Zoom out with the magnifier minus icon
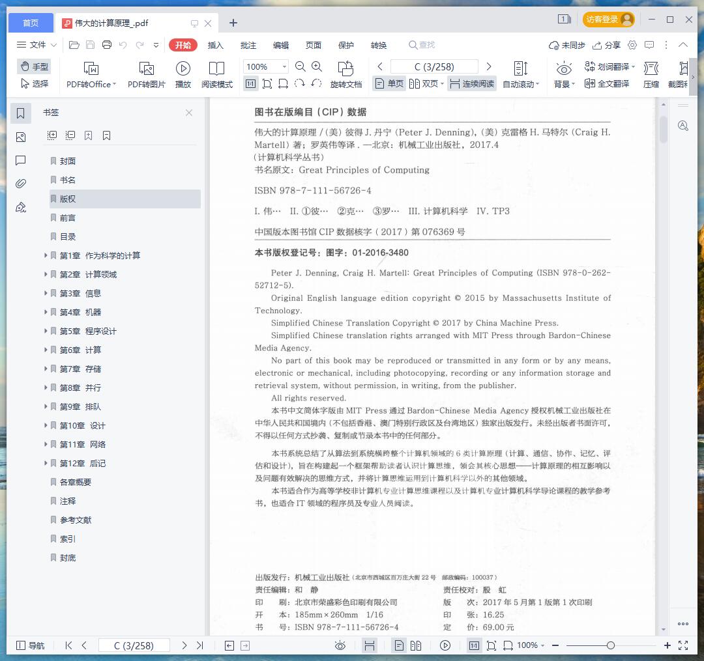 click(301, 67)
